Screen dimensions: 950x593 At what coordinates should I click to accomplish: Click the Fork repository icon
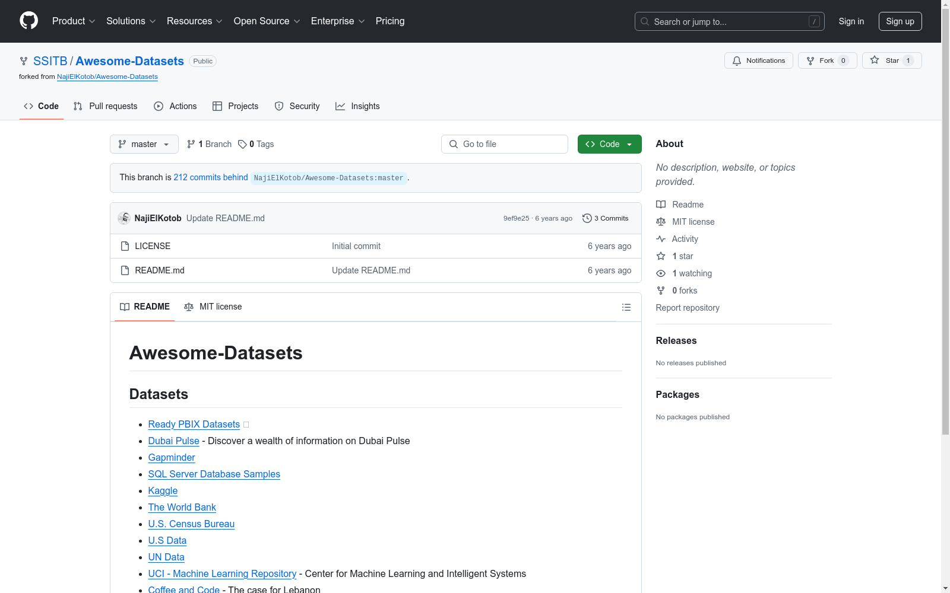tap(810, 60)
